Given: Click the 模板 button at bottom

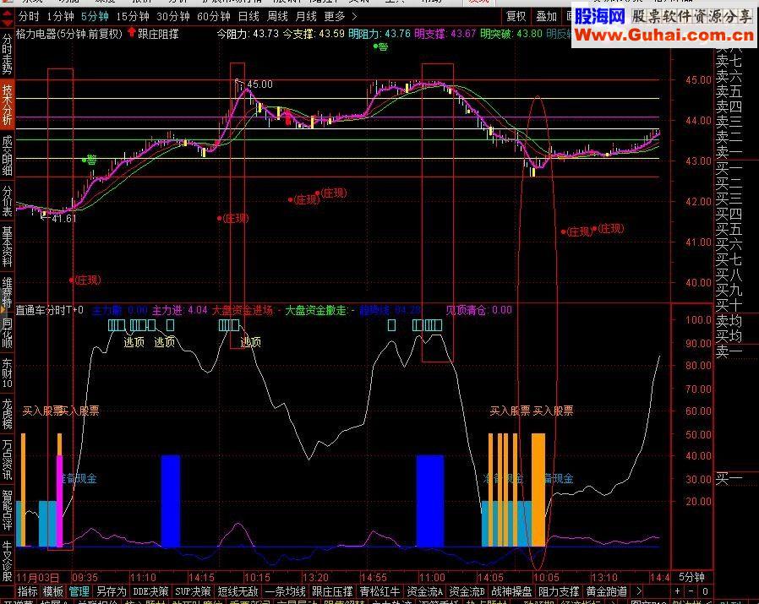Looking at the screenshot, I should point(53,591).
